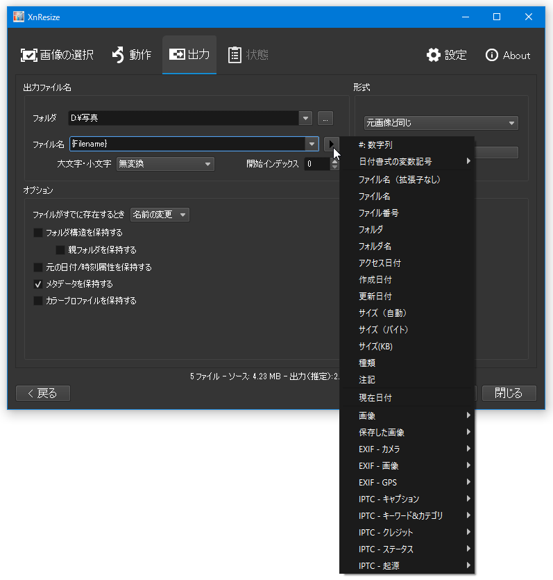
Task: Choose "#: 数字列" menu item
Action: coord(407,145)
